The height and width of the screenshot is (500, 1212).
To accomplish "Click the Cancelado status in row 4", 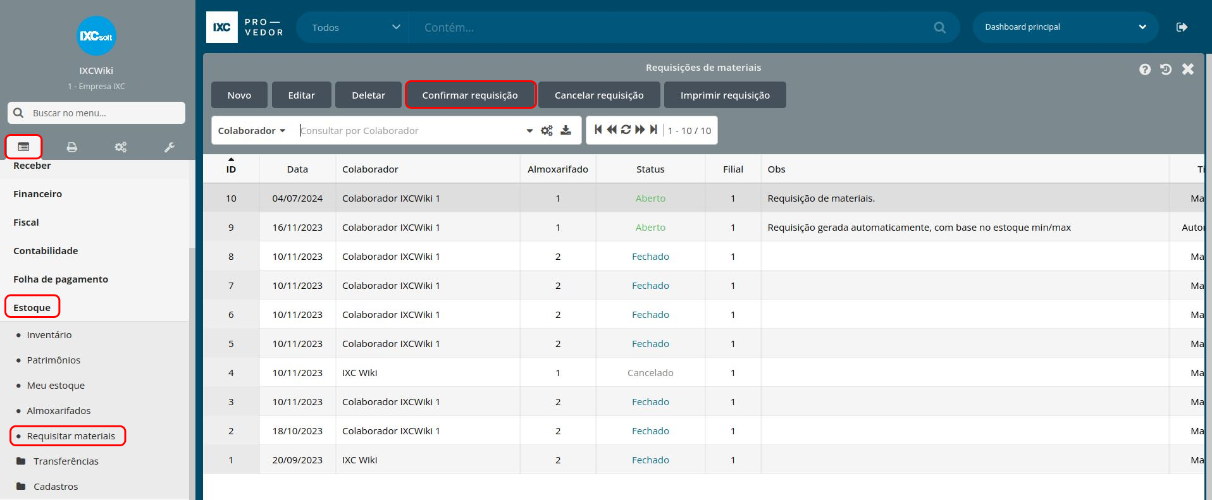I will [650, 373].
